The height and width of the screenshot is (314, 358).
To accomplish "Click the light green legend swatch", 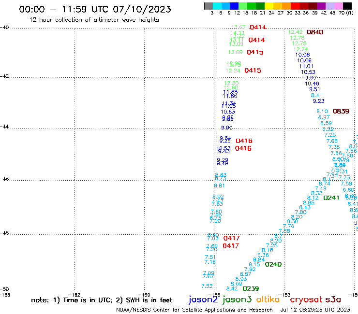I will 243,6.
